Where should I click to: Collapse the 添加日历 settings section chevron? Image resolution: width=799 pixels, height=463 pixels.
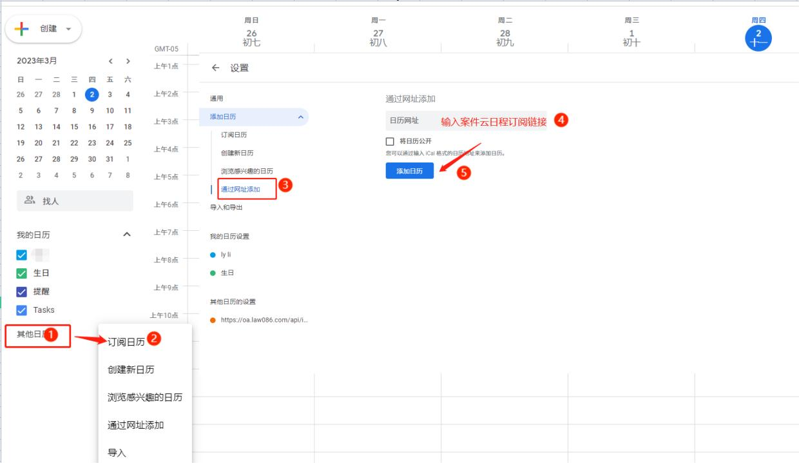[x=300, y=117]
